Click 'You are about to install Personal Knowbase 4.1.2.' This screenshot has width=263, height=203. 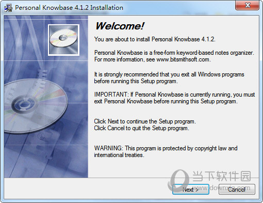coord(155,39)
